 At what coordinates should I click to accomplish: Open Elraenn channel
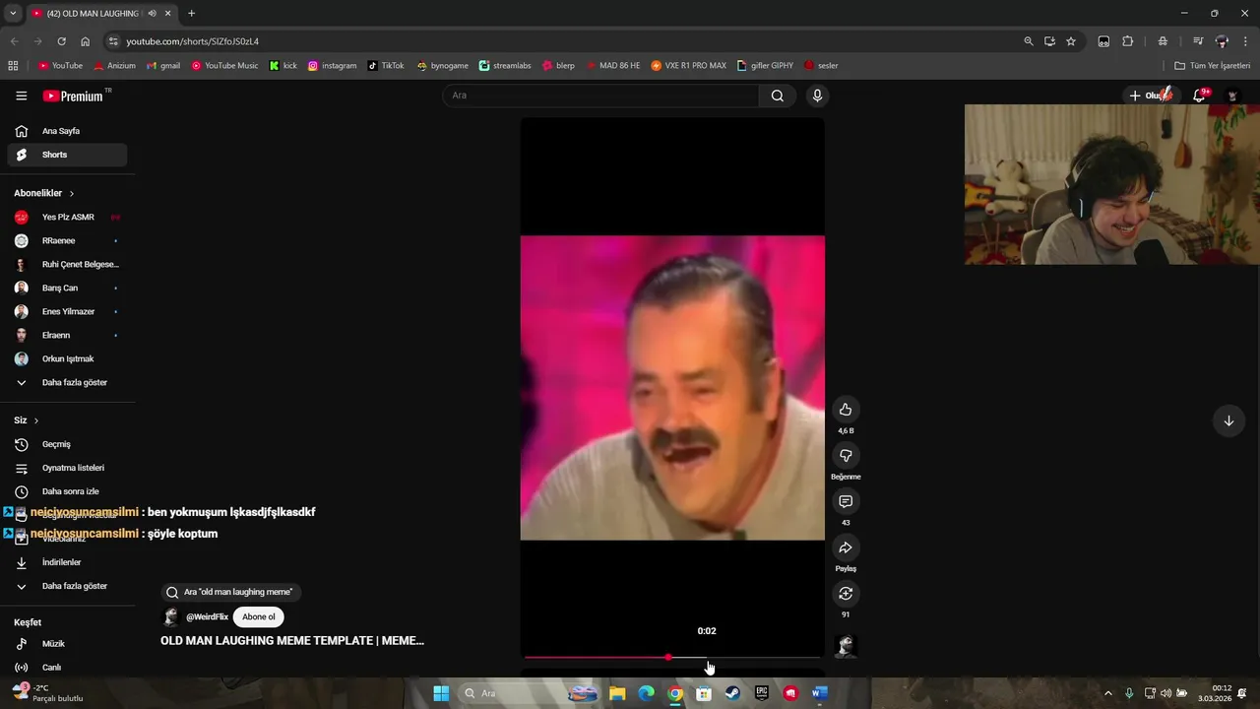pos(67,335)
